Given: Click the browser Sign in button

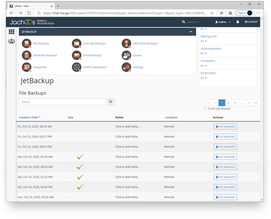Looking at the screenshot, I should pyautogui.click(x=244, y=13).
